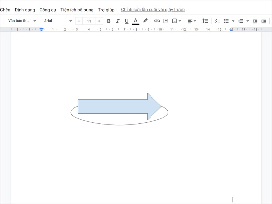Click the insert link icon

point(157,21)
